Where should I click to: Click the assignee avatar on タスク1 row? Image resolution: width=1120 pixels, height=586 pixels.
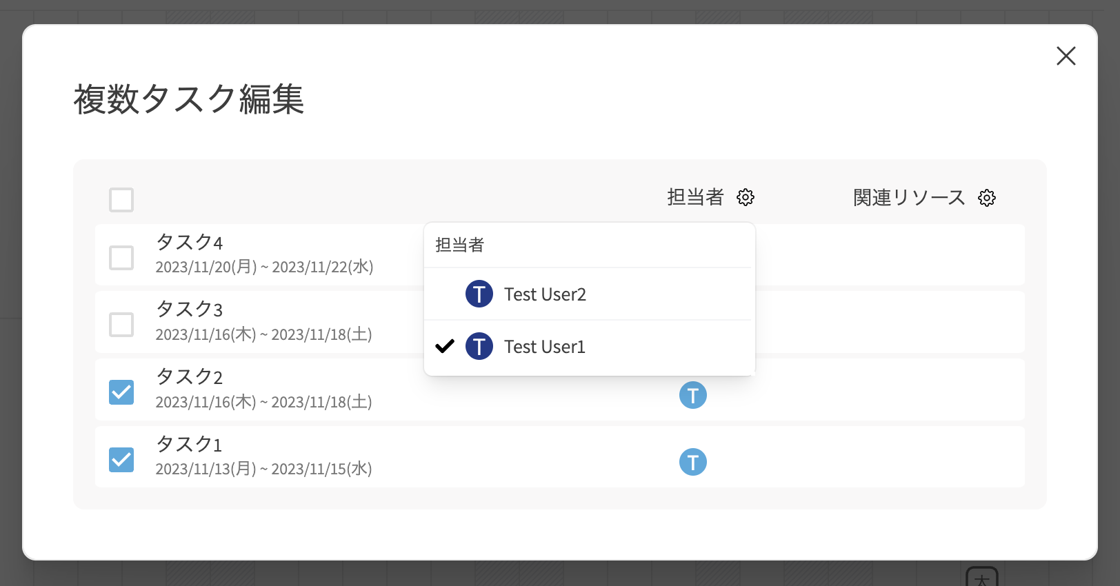coord(692,462)
